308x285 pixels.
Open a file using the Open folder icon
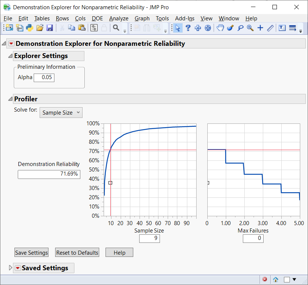pyautogui.click(x=39, y=28)
